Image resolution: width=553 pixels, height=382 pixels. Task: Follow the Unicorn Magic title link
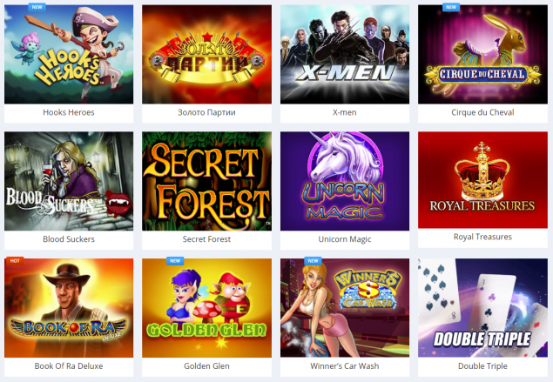(345, 239)
